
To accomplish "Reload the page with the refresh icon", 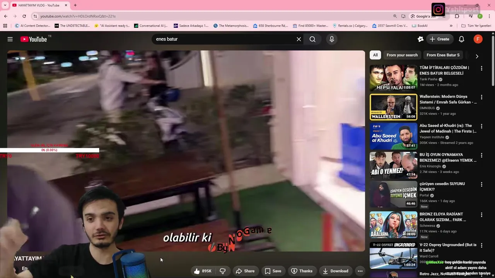I will point(24,16).
